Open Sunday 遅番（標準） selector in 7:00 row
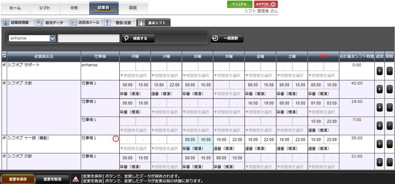This screenshot has width=395, height=184. [x=324, y=130]
